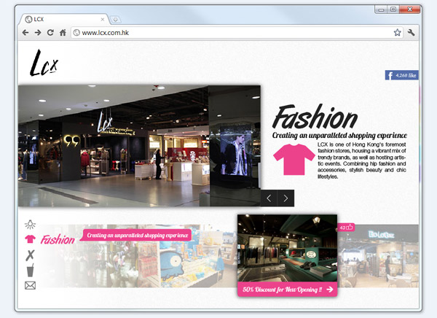Open a new tab with the plus button
This screenshot has height=318, width=437.
click(115, 20)
